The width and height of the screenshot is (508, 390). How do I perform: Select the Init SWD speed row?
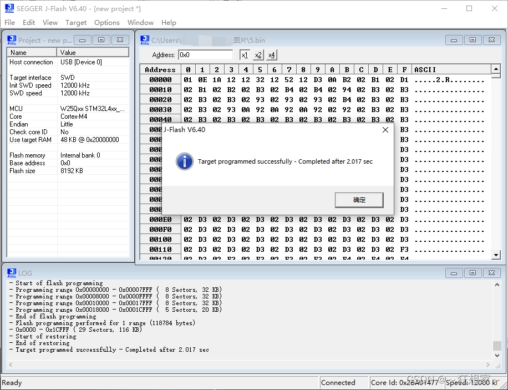(68, 85)
